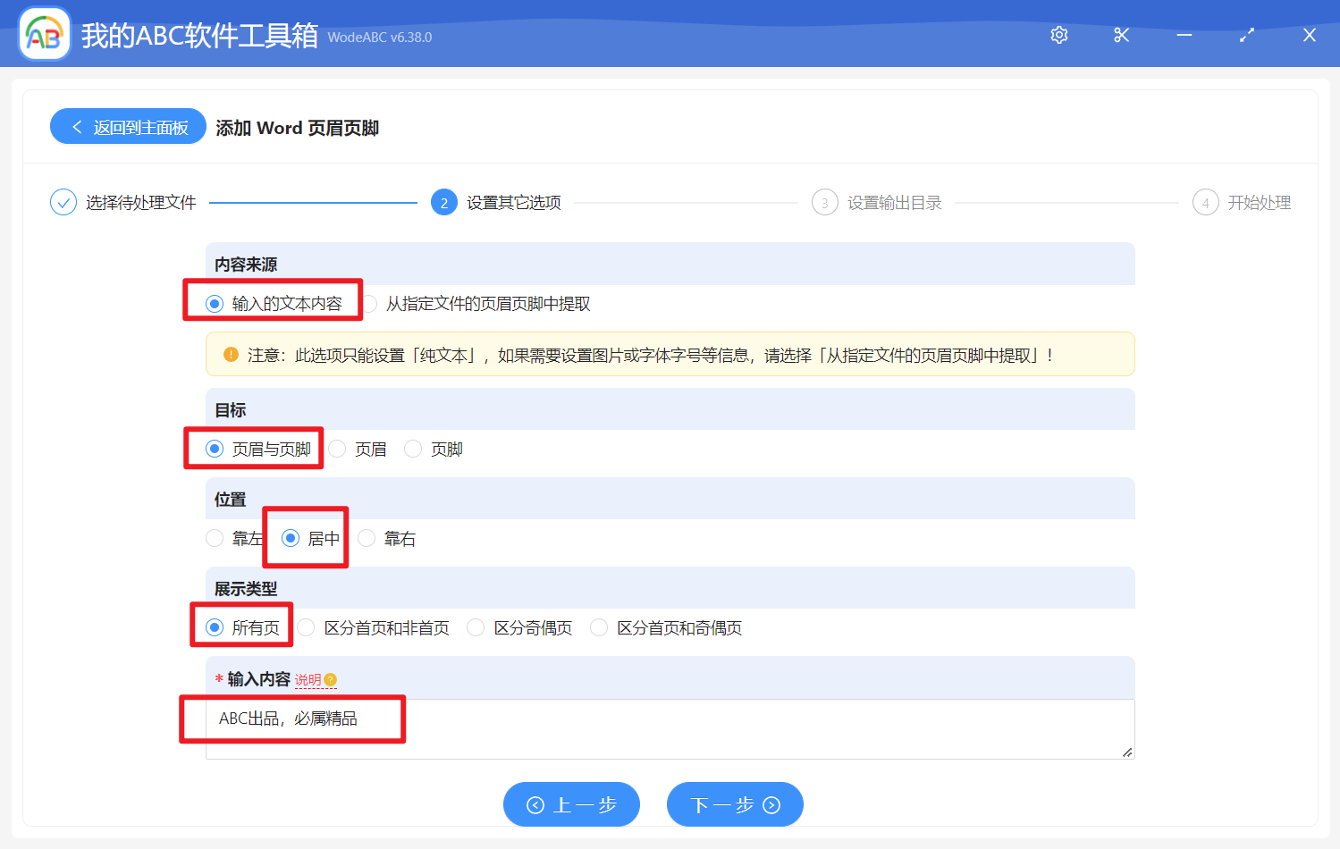
Task: Click 下一步 to proceed
Action: coord(735,805)
